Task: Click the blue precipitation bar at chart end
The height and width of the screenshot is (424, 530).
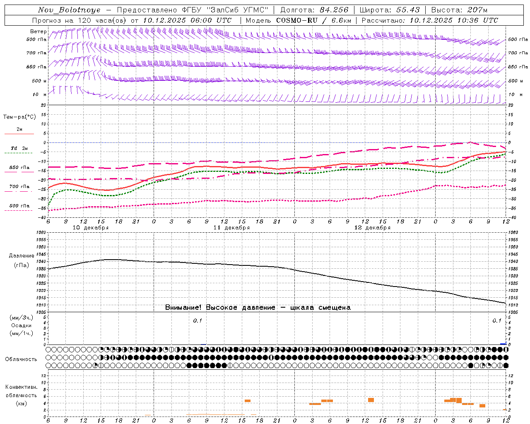Action: pyautogui.click(x=503, y=344)
